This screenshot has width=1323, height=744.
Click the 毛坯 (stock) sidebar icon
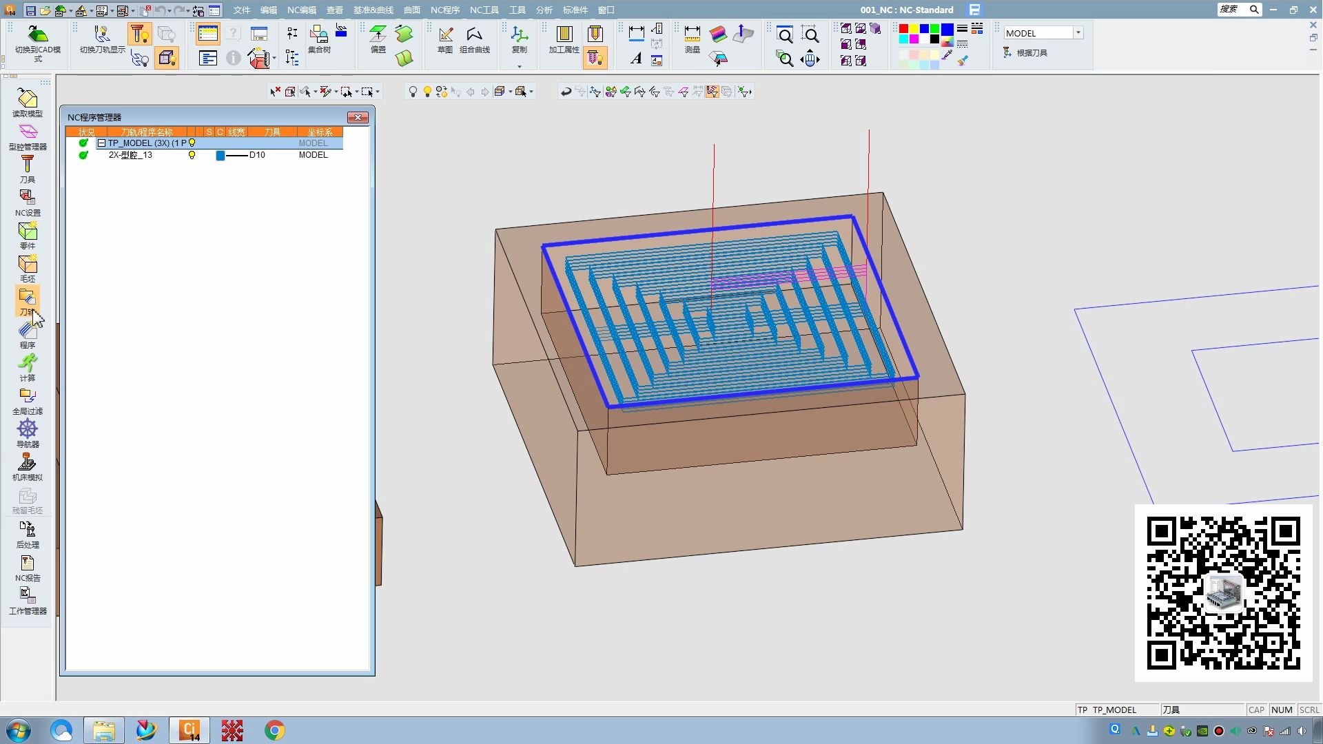(28, 265)
